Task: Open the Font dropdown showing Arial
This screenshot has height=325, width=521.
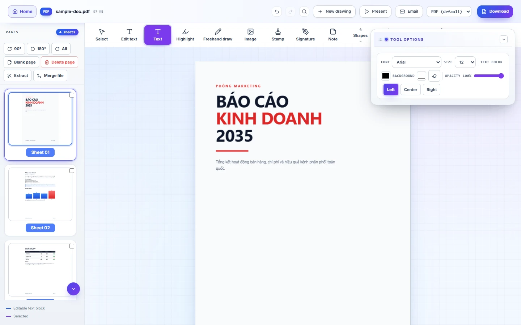Action: [416, 62]
